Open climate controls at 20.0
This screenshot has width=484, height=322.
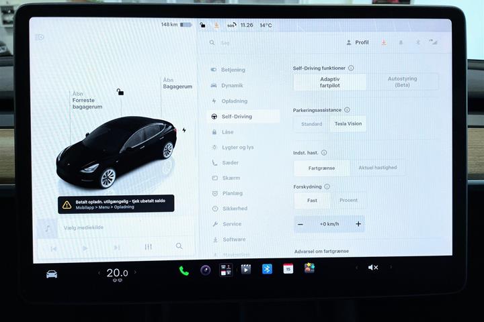tap(117, 273)
